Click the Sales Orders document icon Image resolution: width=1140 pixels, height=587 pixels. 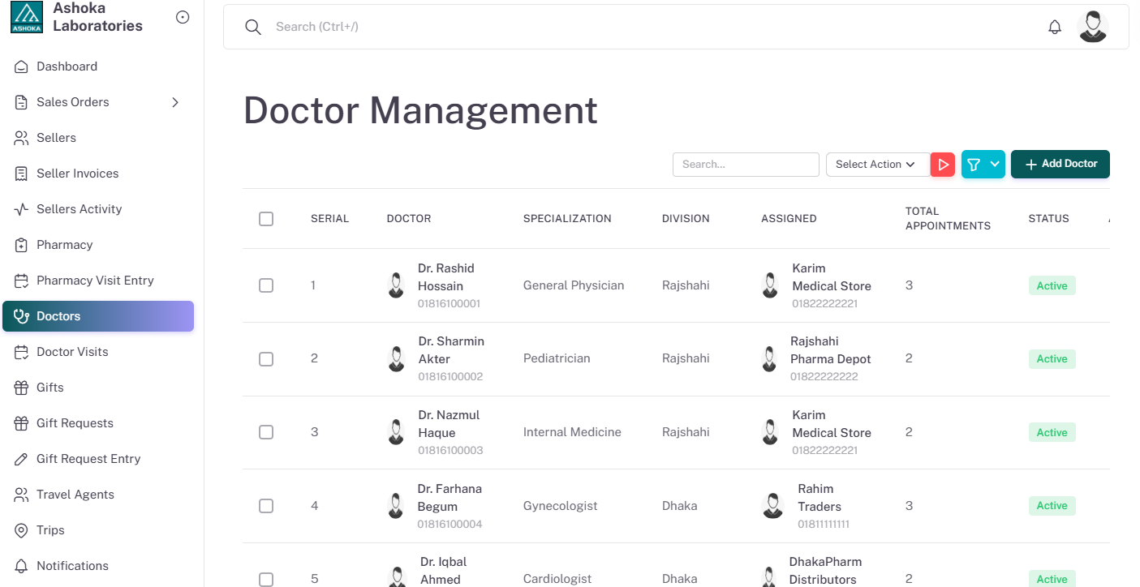[22, 102]
